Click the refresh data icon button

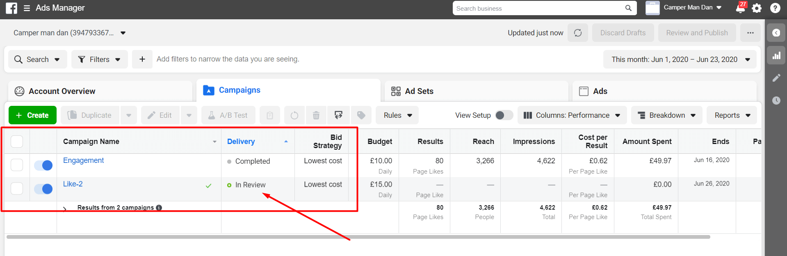[578, 33]
